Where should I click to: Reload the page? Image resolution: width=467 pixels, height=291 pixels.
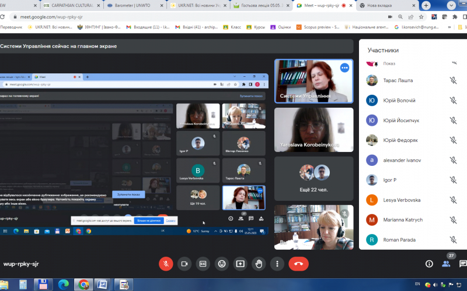2,17
